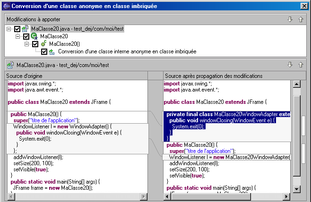
Task: Uncheck the anonymous class conversion checkbox
Action: tap(44, 51)
